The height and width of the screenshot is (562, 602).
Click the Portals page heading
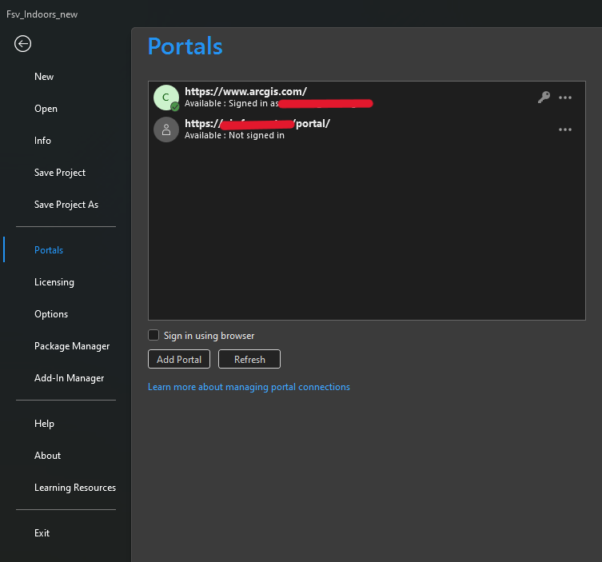[x=185, y=46]
